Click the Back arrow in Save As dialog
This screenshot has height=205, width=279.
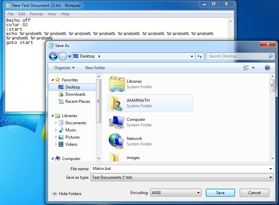[53, 57]
